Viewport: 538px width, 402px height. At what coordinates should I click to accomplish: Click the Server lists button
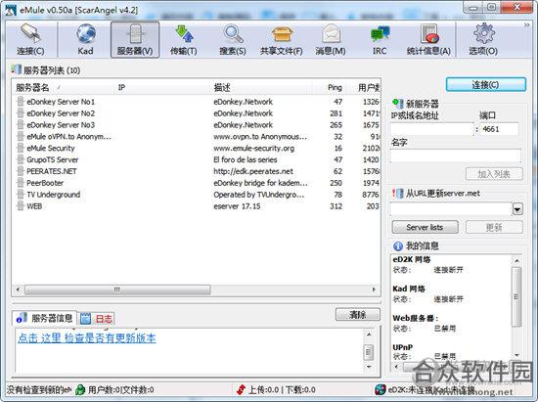[x=425, y=227]
